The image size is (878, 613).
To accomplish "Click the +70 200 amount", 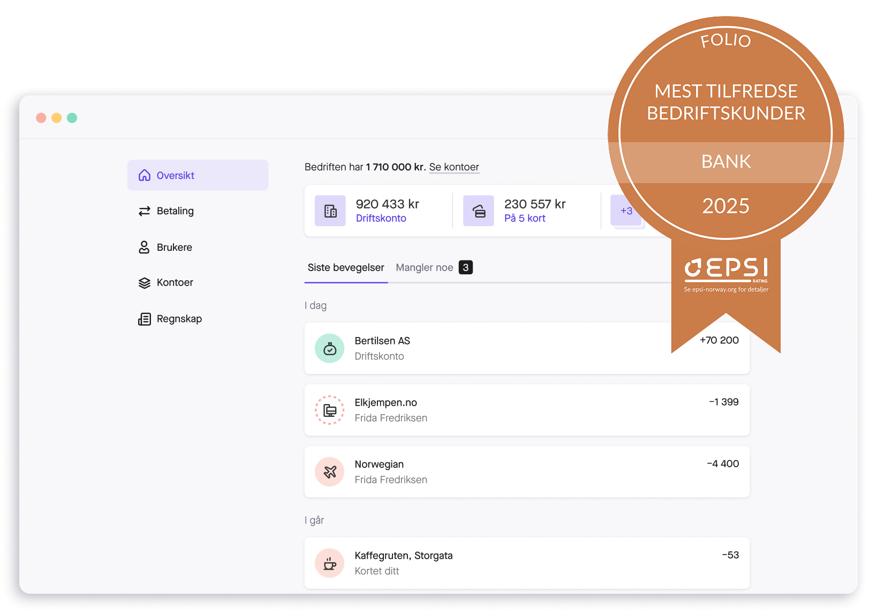I will click(x=719, y=340).
